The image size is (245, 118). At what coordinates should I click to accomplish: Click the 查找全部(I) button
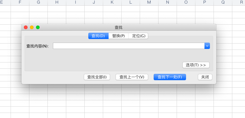click(97, 77)
